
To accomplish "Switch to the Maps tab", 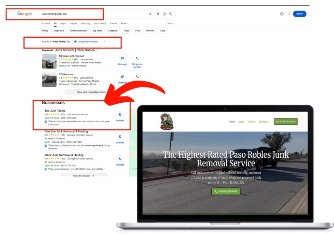I will pyautogui.click(x=63, y=24).
